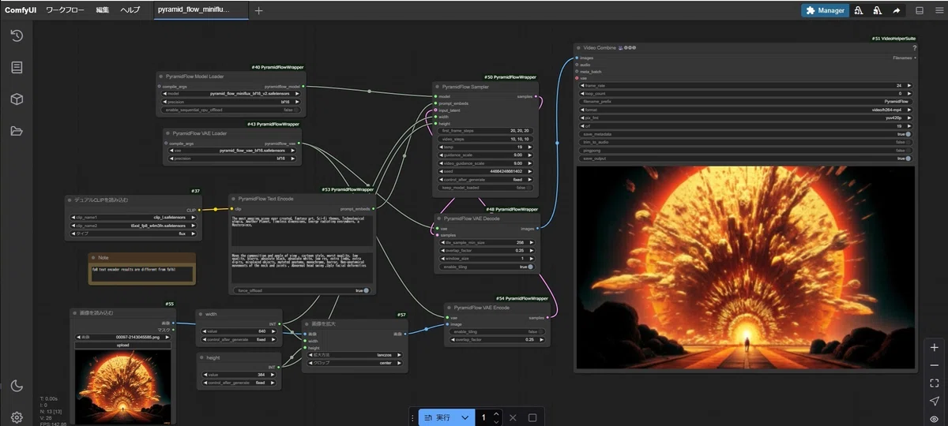Add new workflow tab with plus
948x426 pixels.
click(259, 10)
